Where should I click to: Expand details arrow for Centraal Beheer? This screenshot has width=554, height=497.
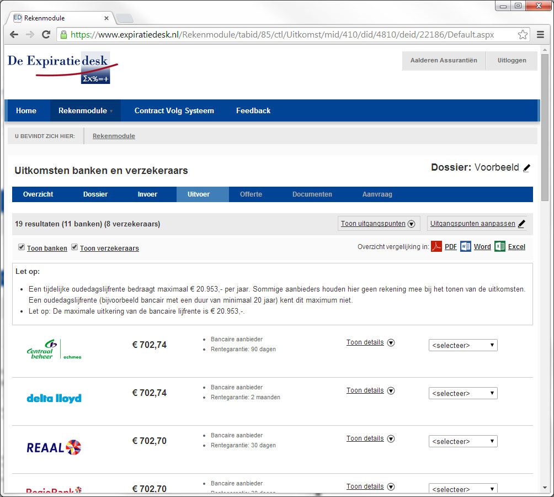(x=391, y=342)
